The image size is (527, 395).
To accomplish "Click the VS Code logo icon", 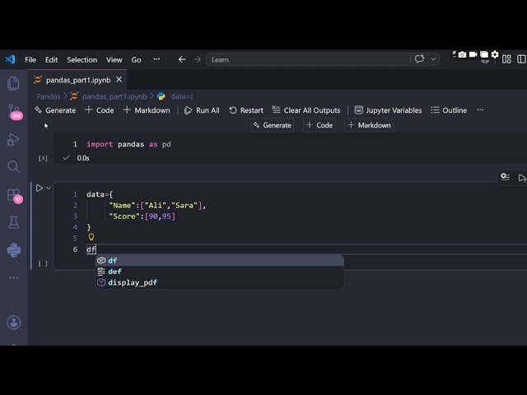I will (11, 59).
